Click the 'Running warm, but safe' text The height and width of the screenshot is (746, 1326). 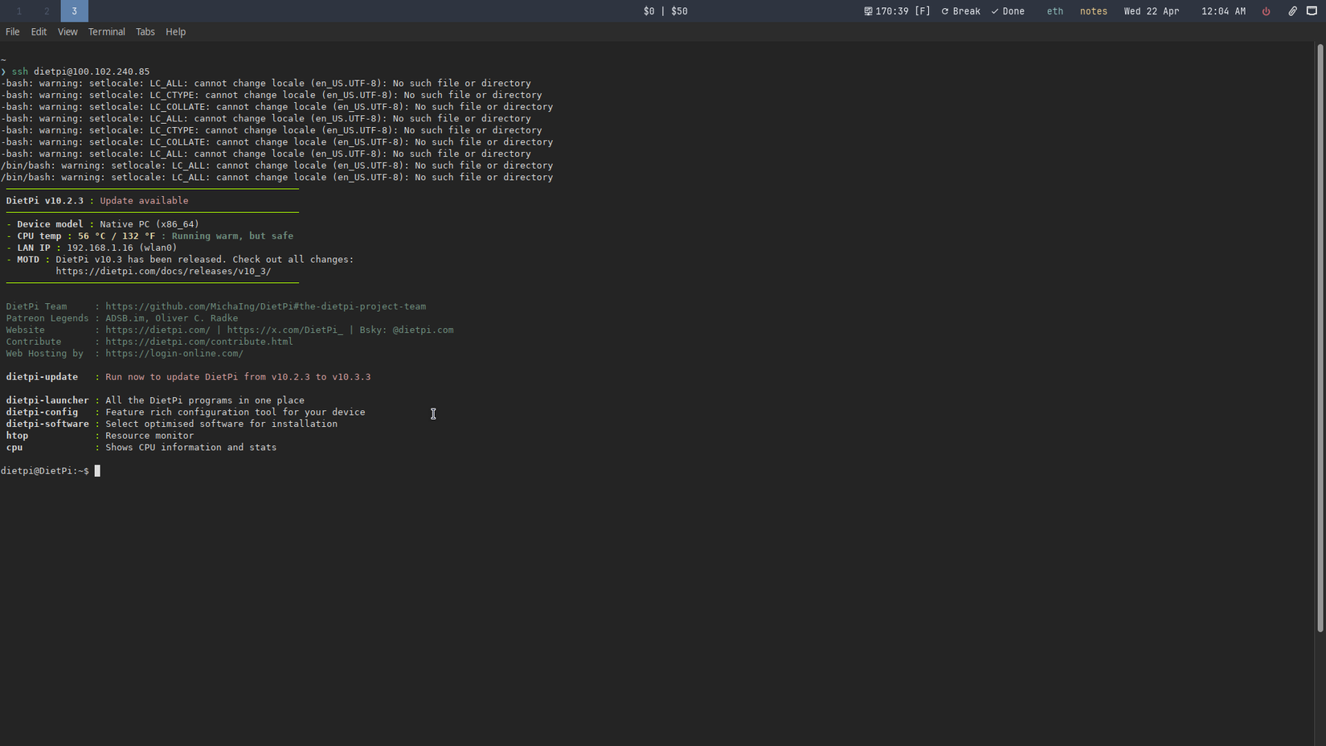(232, 236)
